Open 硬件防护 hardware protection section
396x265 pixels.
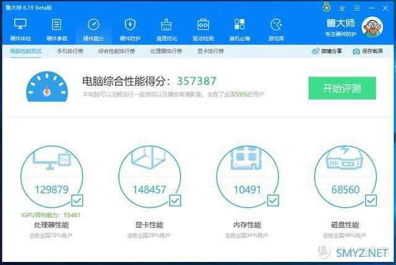(130, 30)
